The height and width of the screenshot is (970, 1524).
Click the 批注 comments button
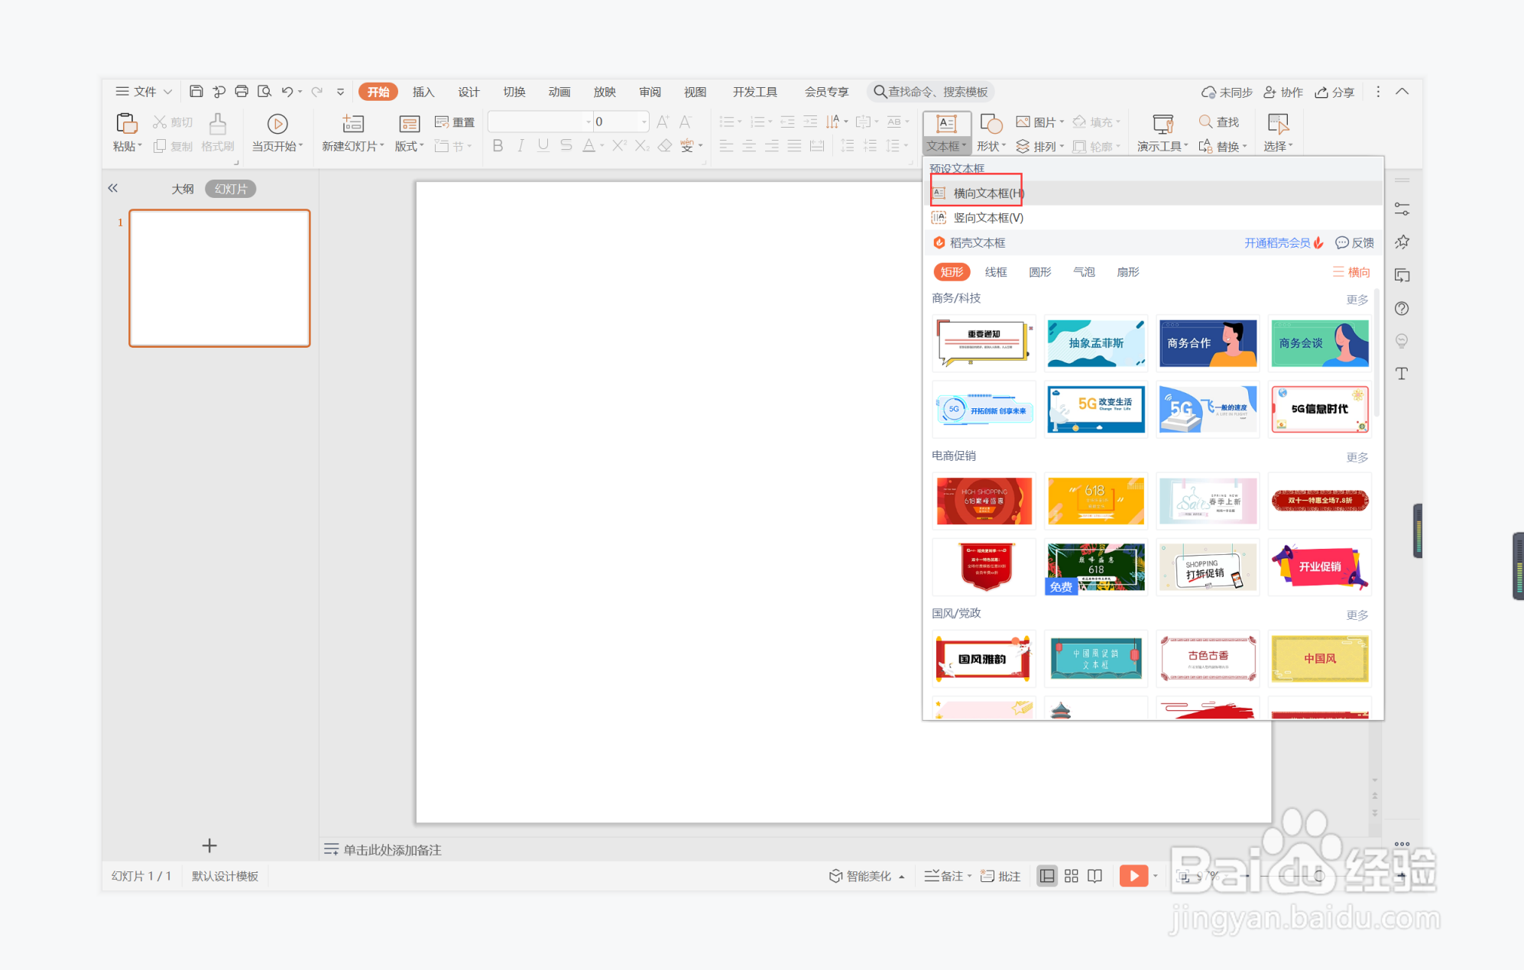click(1000, 876)
